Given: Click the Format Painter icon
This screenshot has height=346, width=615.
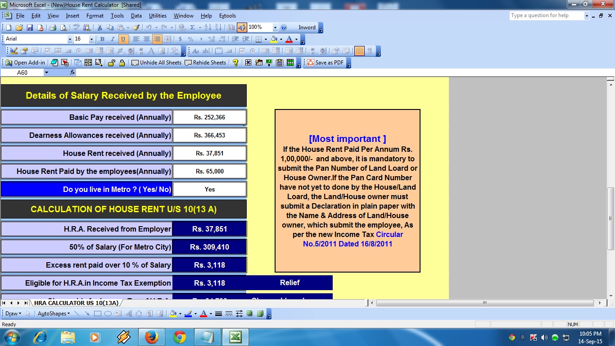Looking at the screenshot, I should [136, 27].
